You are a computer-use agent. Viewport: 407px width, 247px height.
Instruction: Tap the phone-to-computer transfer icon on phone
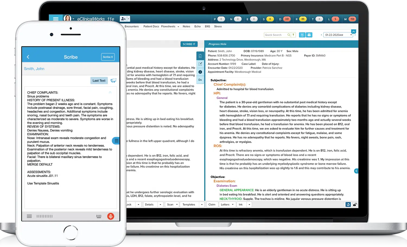coord(114,80)
